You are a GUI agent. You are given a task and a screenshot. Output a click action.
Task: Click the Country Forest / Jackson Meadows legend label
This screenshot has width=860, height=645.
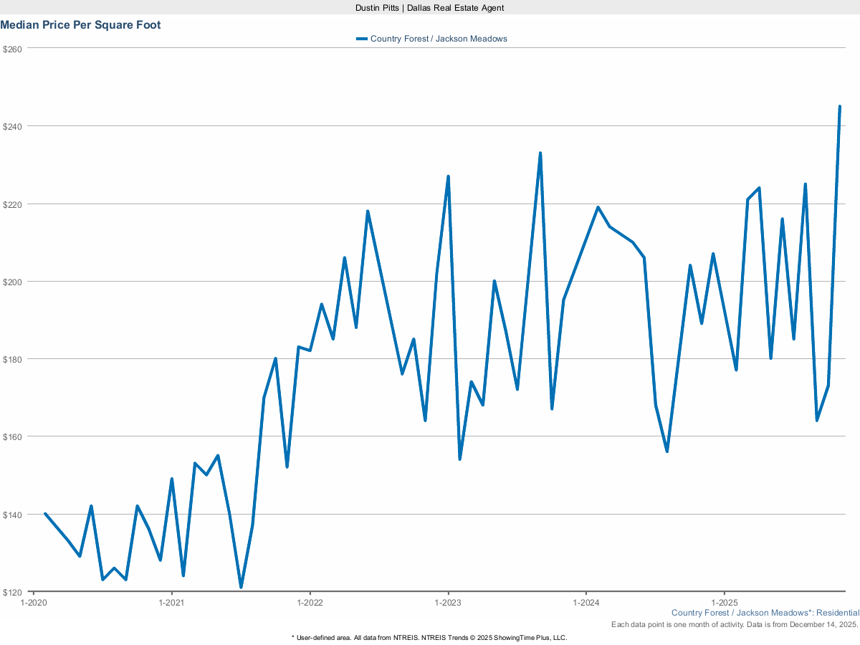point(439,39)
